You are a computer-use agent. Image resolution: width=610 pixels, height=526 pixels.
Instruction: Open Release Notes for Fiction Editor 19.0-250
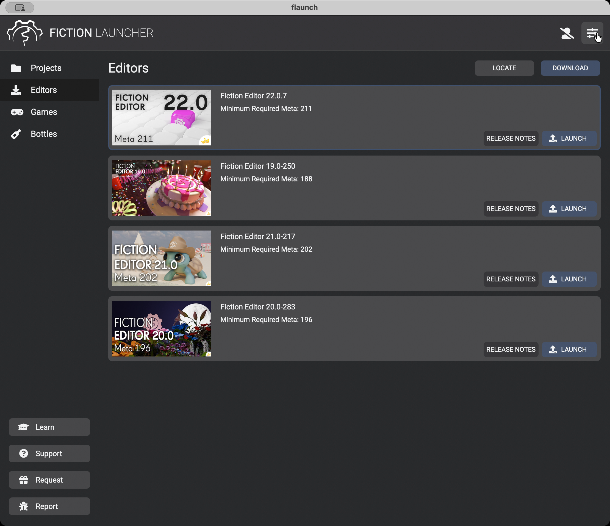pyautogui.click(x=511, y=209)
